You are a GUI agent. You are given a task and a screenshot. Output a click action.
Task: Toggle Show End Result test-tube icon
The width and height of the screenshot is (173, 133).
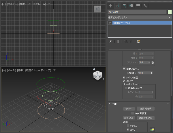tap(118, 42)
